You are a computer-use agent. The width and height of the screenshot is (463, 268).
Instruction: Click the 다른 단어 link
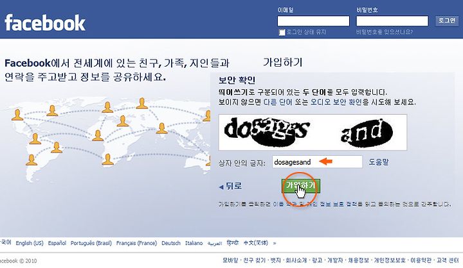click(x=278, y=102)
